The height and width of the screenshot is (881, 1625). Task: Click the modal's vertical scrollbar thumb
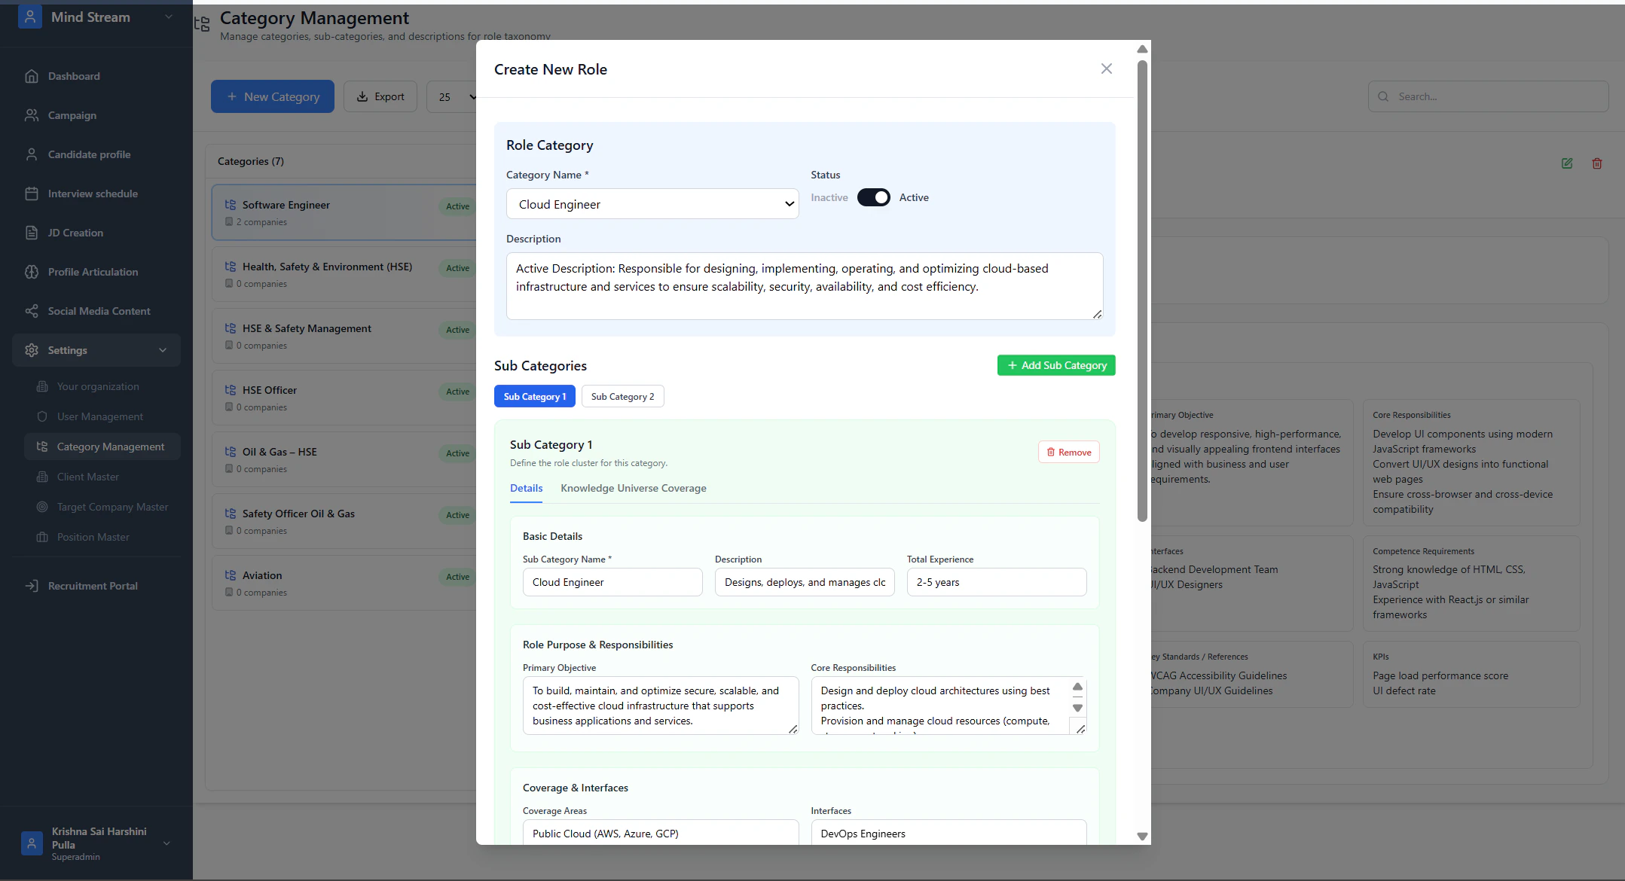pos(1142,290)
